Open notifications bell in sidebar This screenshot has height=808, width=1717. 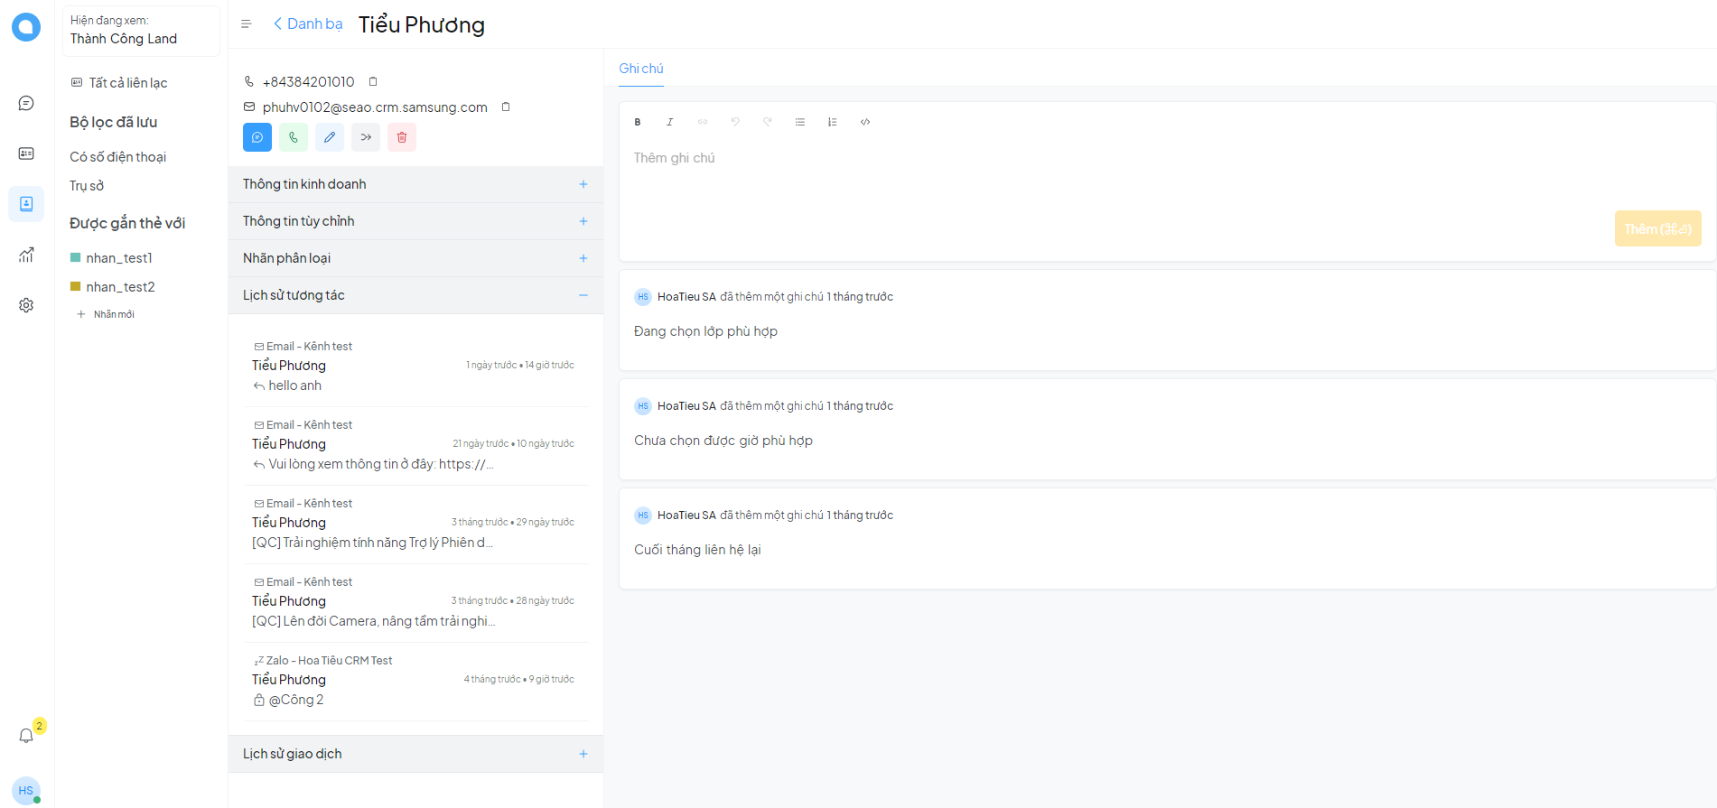coord(26,736)
